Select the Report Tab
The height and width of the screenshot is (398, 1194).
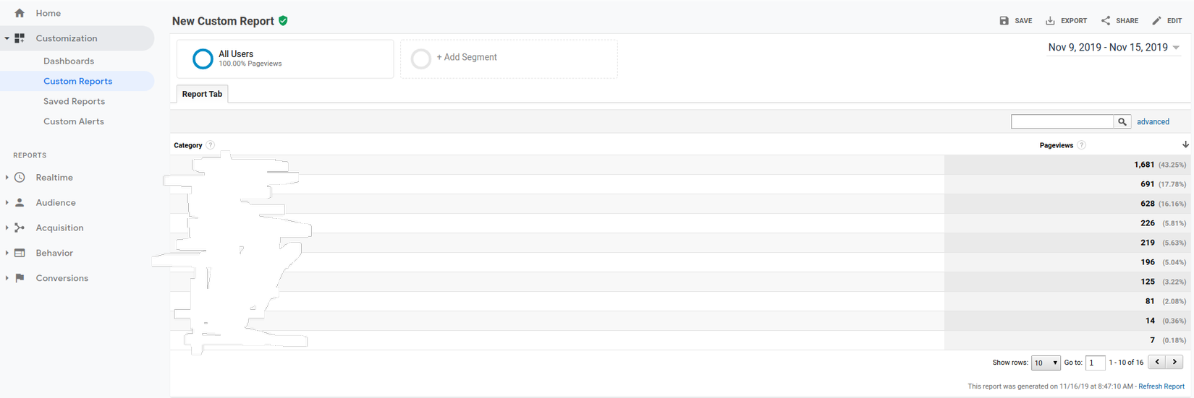point(202,94)
